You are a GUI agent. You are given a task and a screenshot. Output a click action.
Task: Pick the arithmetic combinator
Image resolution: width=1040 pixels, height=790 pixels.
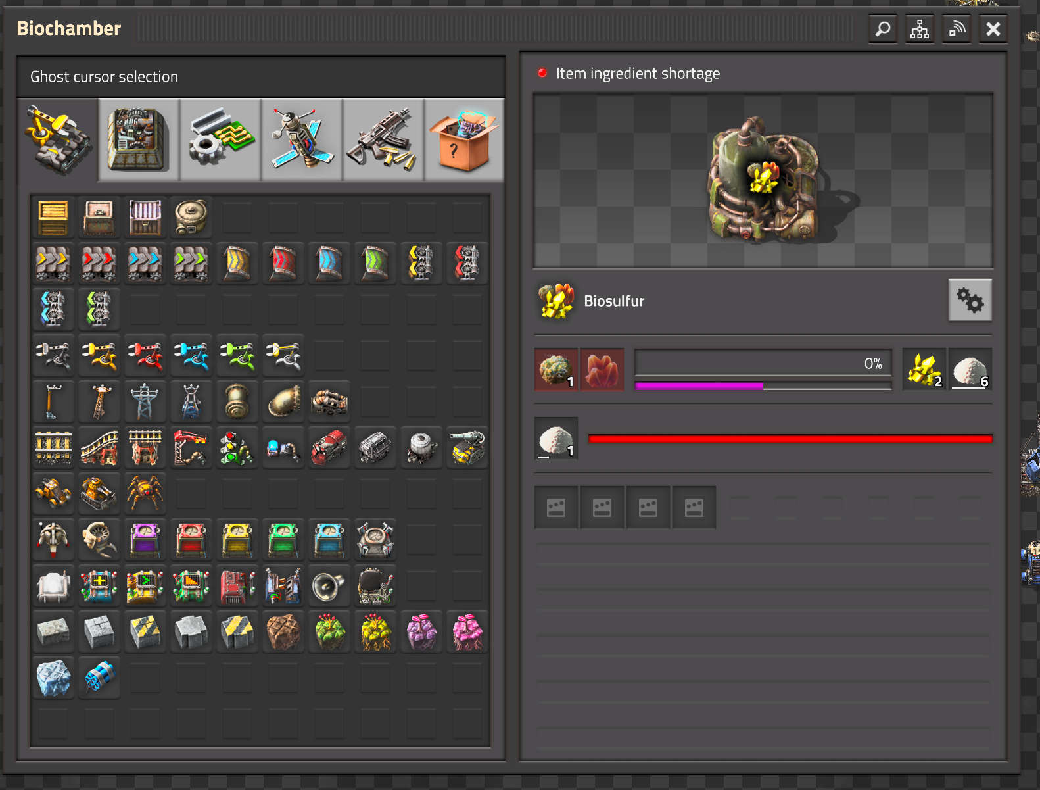(x=99, y=586)
